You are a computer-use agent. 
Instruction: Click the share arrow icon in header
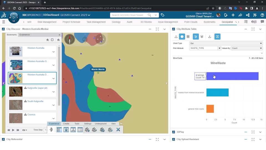[240, 15]
